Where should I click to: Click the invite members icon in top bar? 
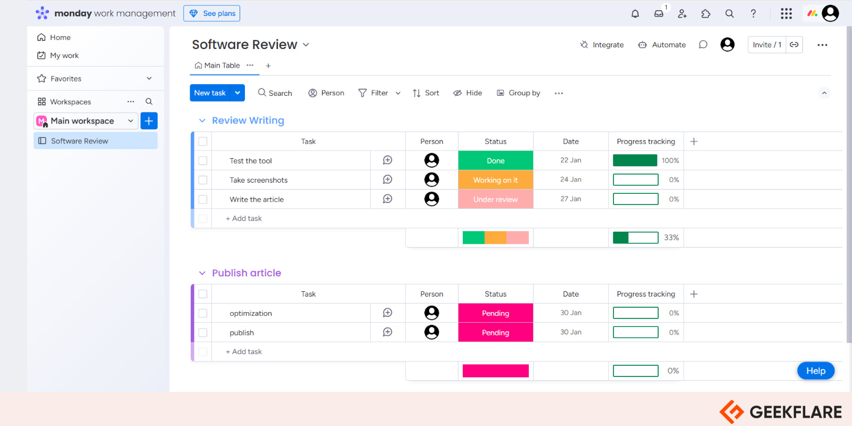pyautogui.click(x=682, y=14)
